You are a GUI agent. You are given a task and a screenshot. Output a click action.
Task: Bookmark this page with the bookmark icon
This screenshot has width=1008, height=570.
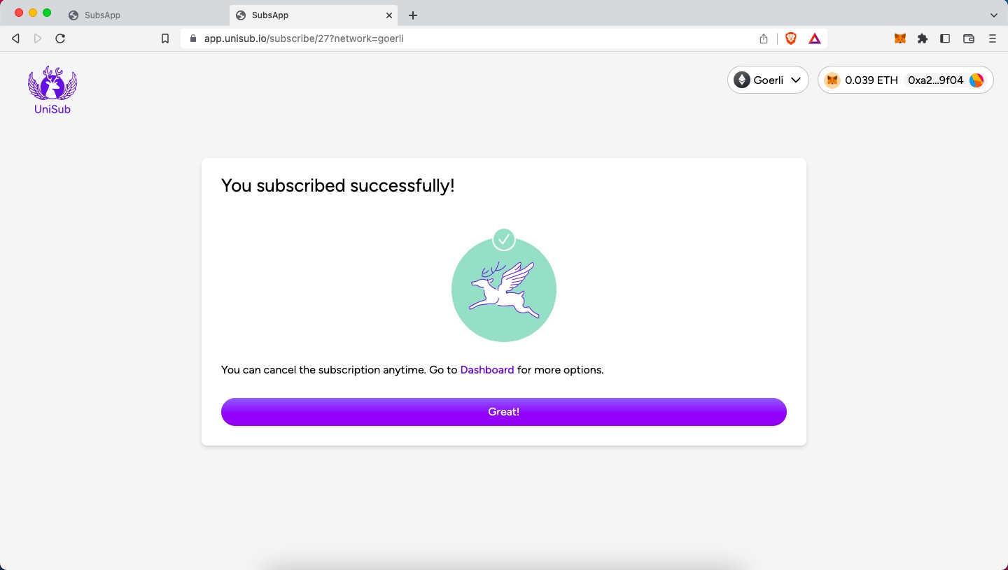(x=165, y=38)
